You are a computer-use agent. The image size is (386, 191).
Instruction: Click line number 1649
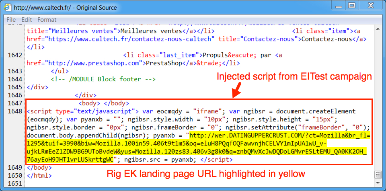[x=14, y=168]
